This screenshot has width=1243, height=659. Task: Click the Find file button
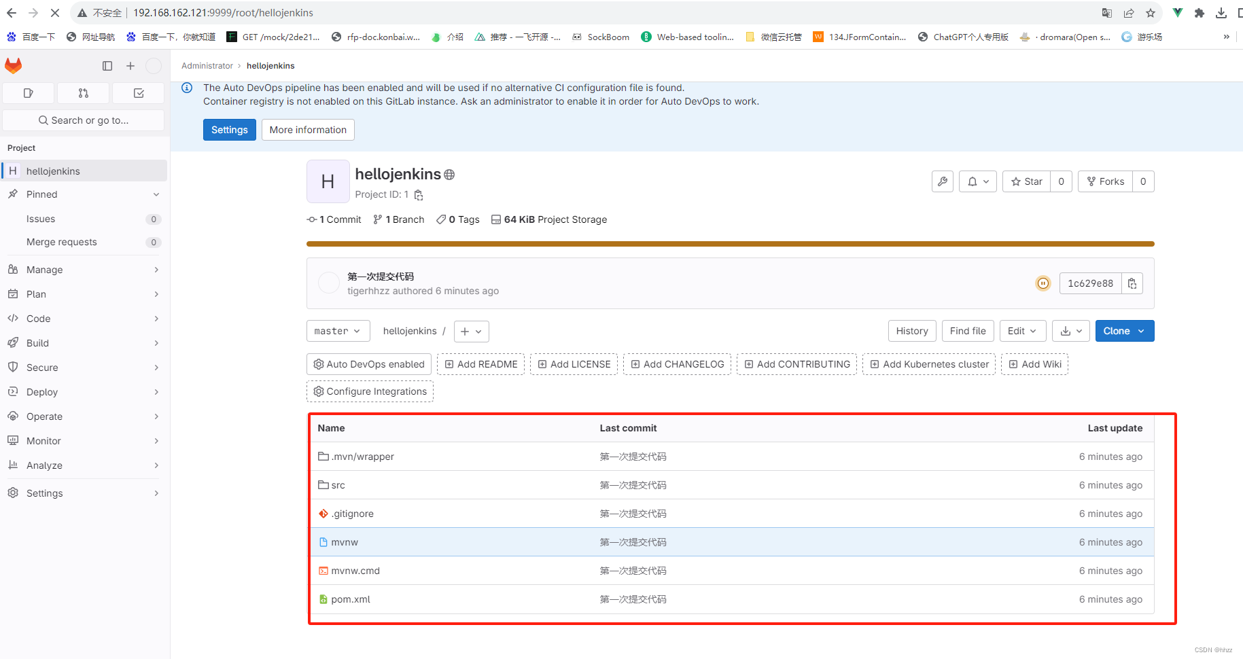click(968, 331)
